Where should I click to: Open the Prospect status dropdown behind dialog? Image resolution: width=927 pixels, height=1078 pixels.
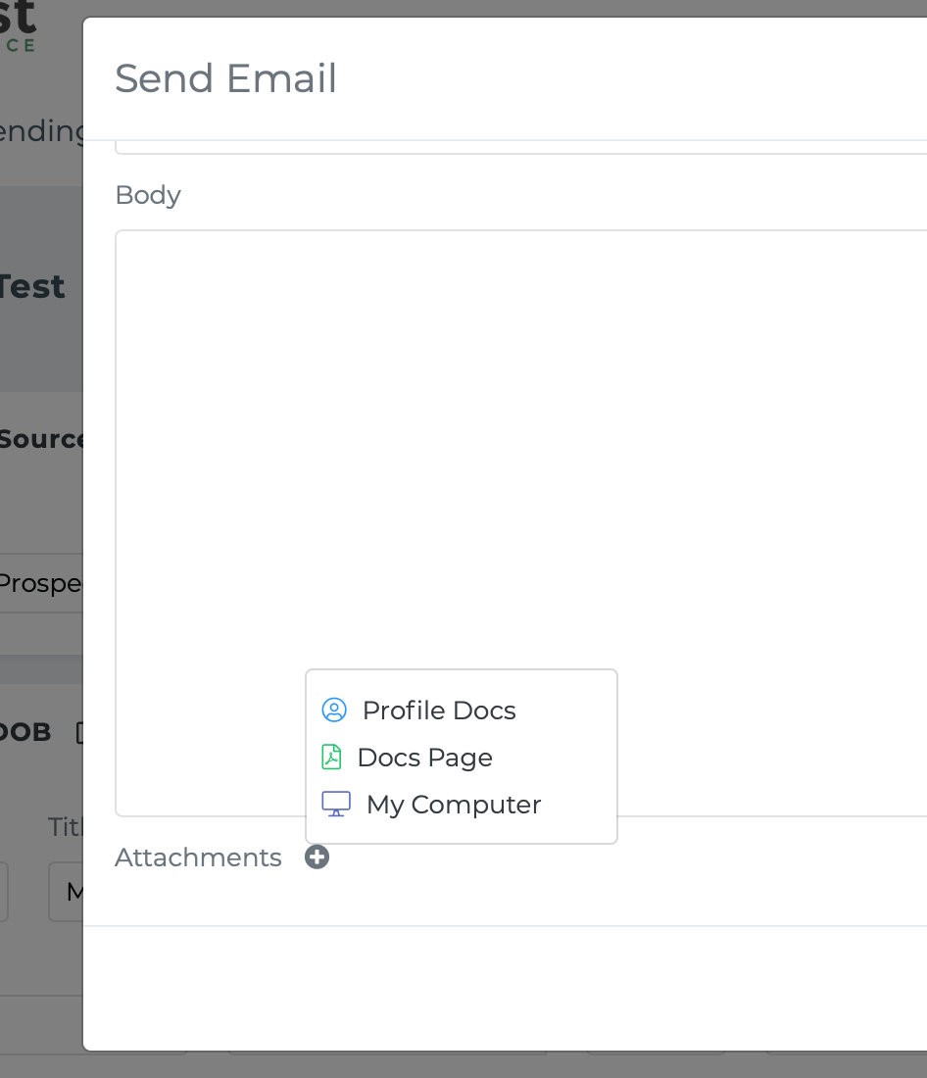tap(41, 583)
